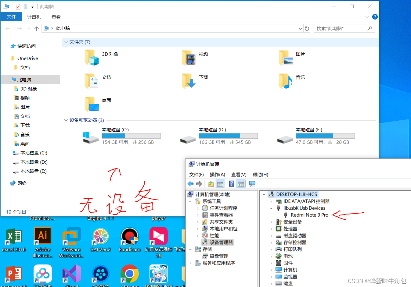Select OneDrive in navigation pane
Viewport: 411px width, 287px height.
[27, 58]
